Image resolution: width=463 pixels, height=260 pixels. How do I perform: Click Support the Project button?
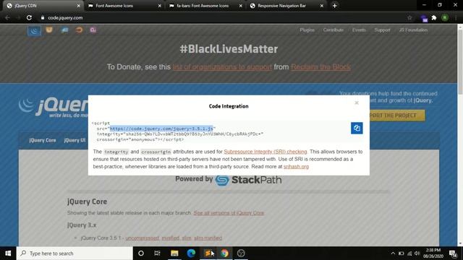coord(397,116)
